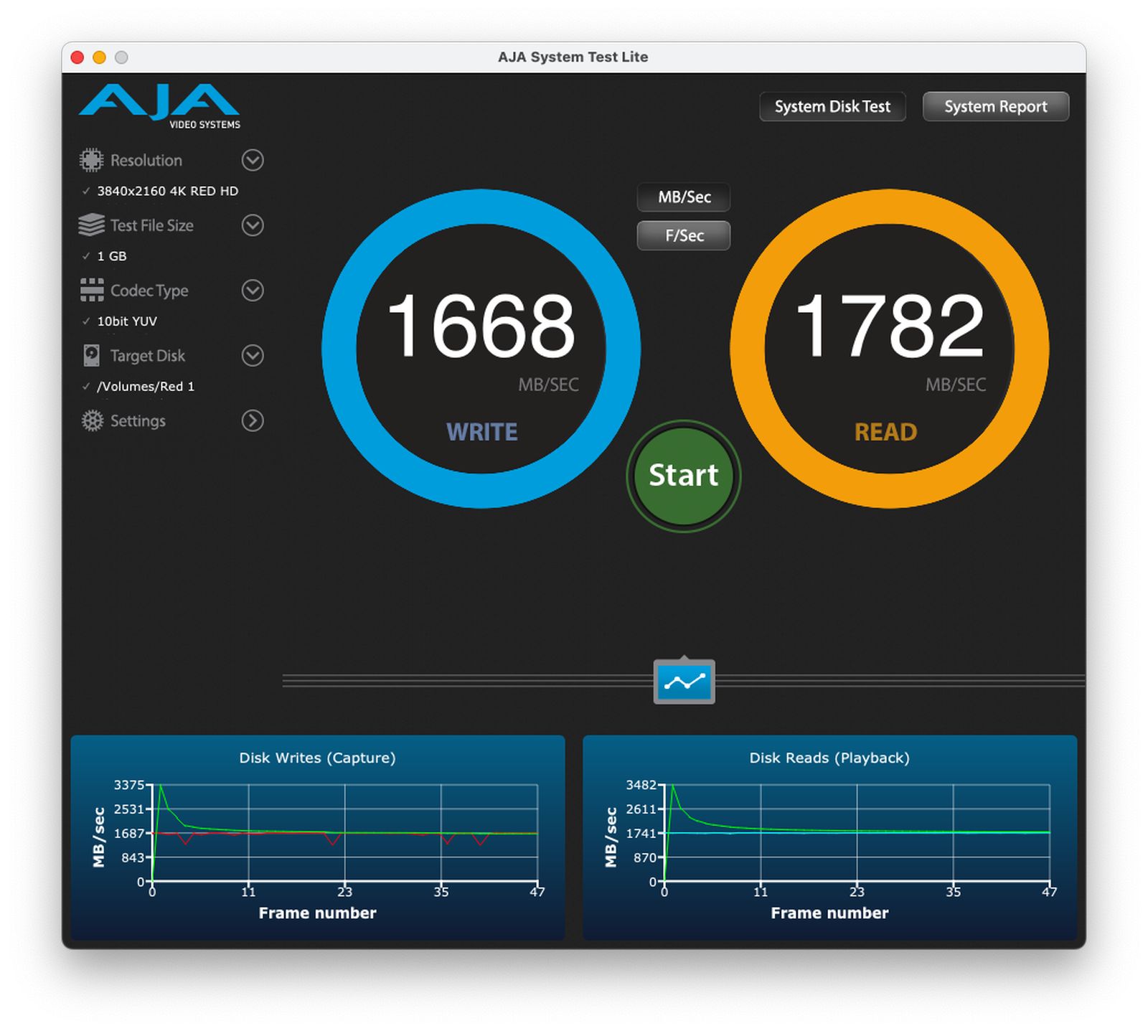Screen dimensions: 1148x1031
Task: Click the AJA Video Systems logo
Action: (x=159, y=106)
